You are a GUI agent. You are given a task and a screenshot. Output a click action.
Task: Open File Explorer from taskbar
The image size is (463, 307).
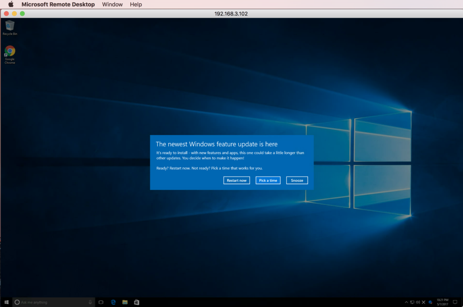coord(125,302)
